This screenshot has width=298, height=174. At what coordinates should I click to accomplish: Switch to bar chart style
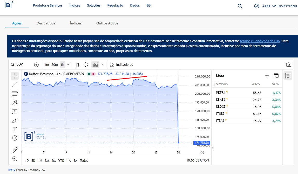(78, 65)
